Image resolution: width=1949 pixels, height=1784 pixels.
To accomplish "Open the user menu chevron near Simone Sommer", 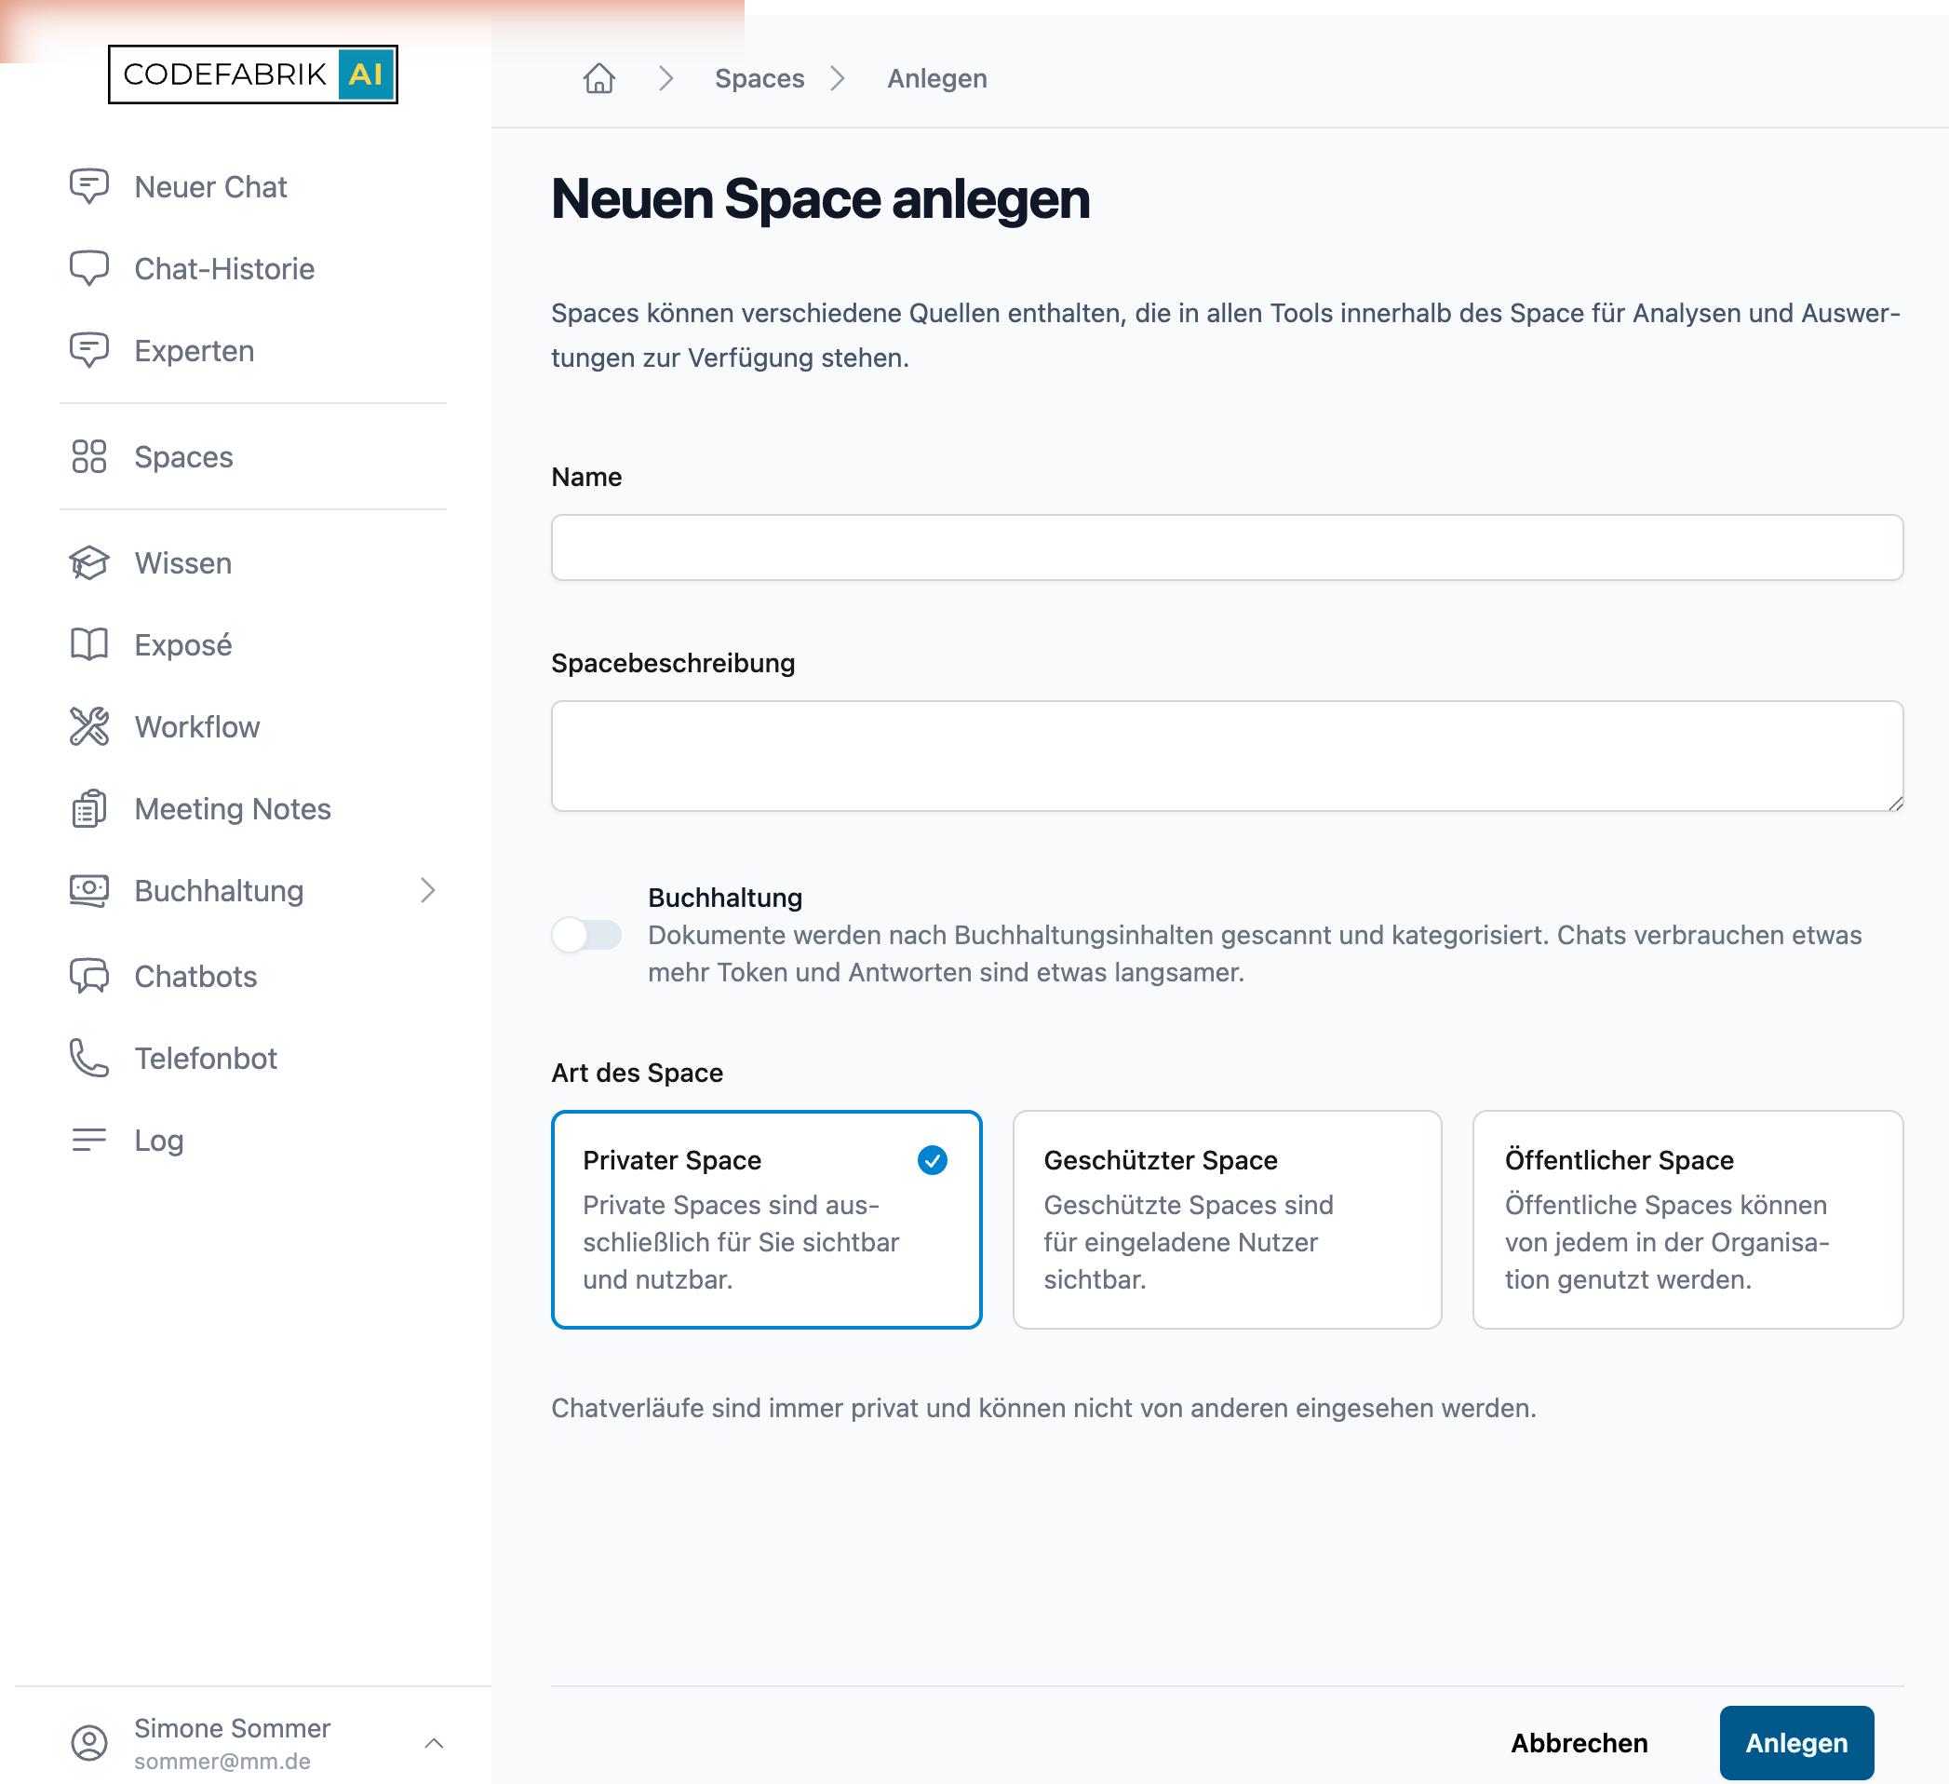I will (434, 1742).
